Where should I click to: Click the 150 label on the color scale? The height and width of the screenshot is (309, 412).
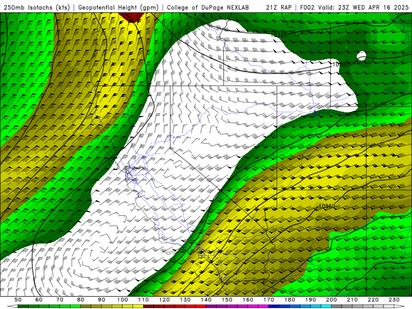227,300
